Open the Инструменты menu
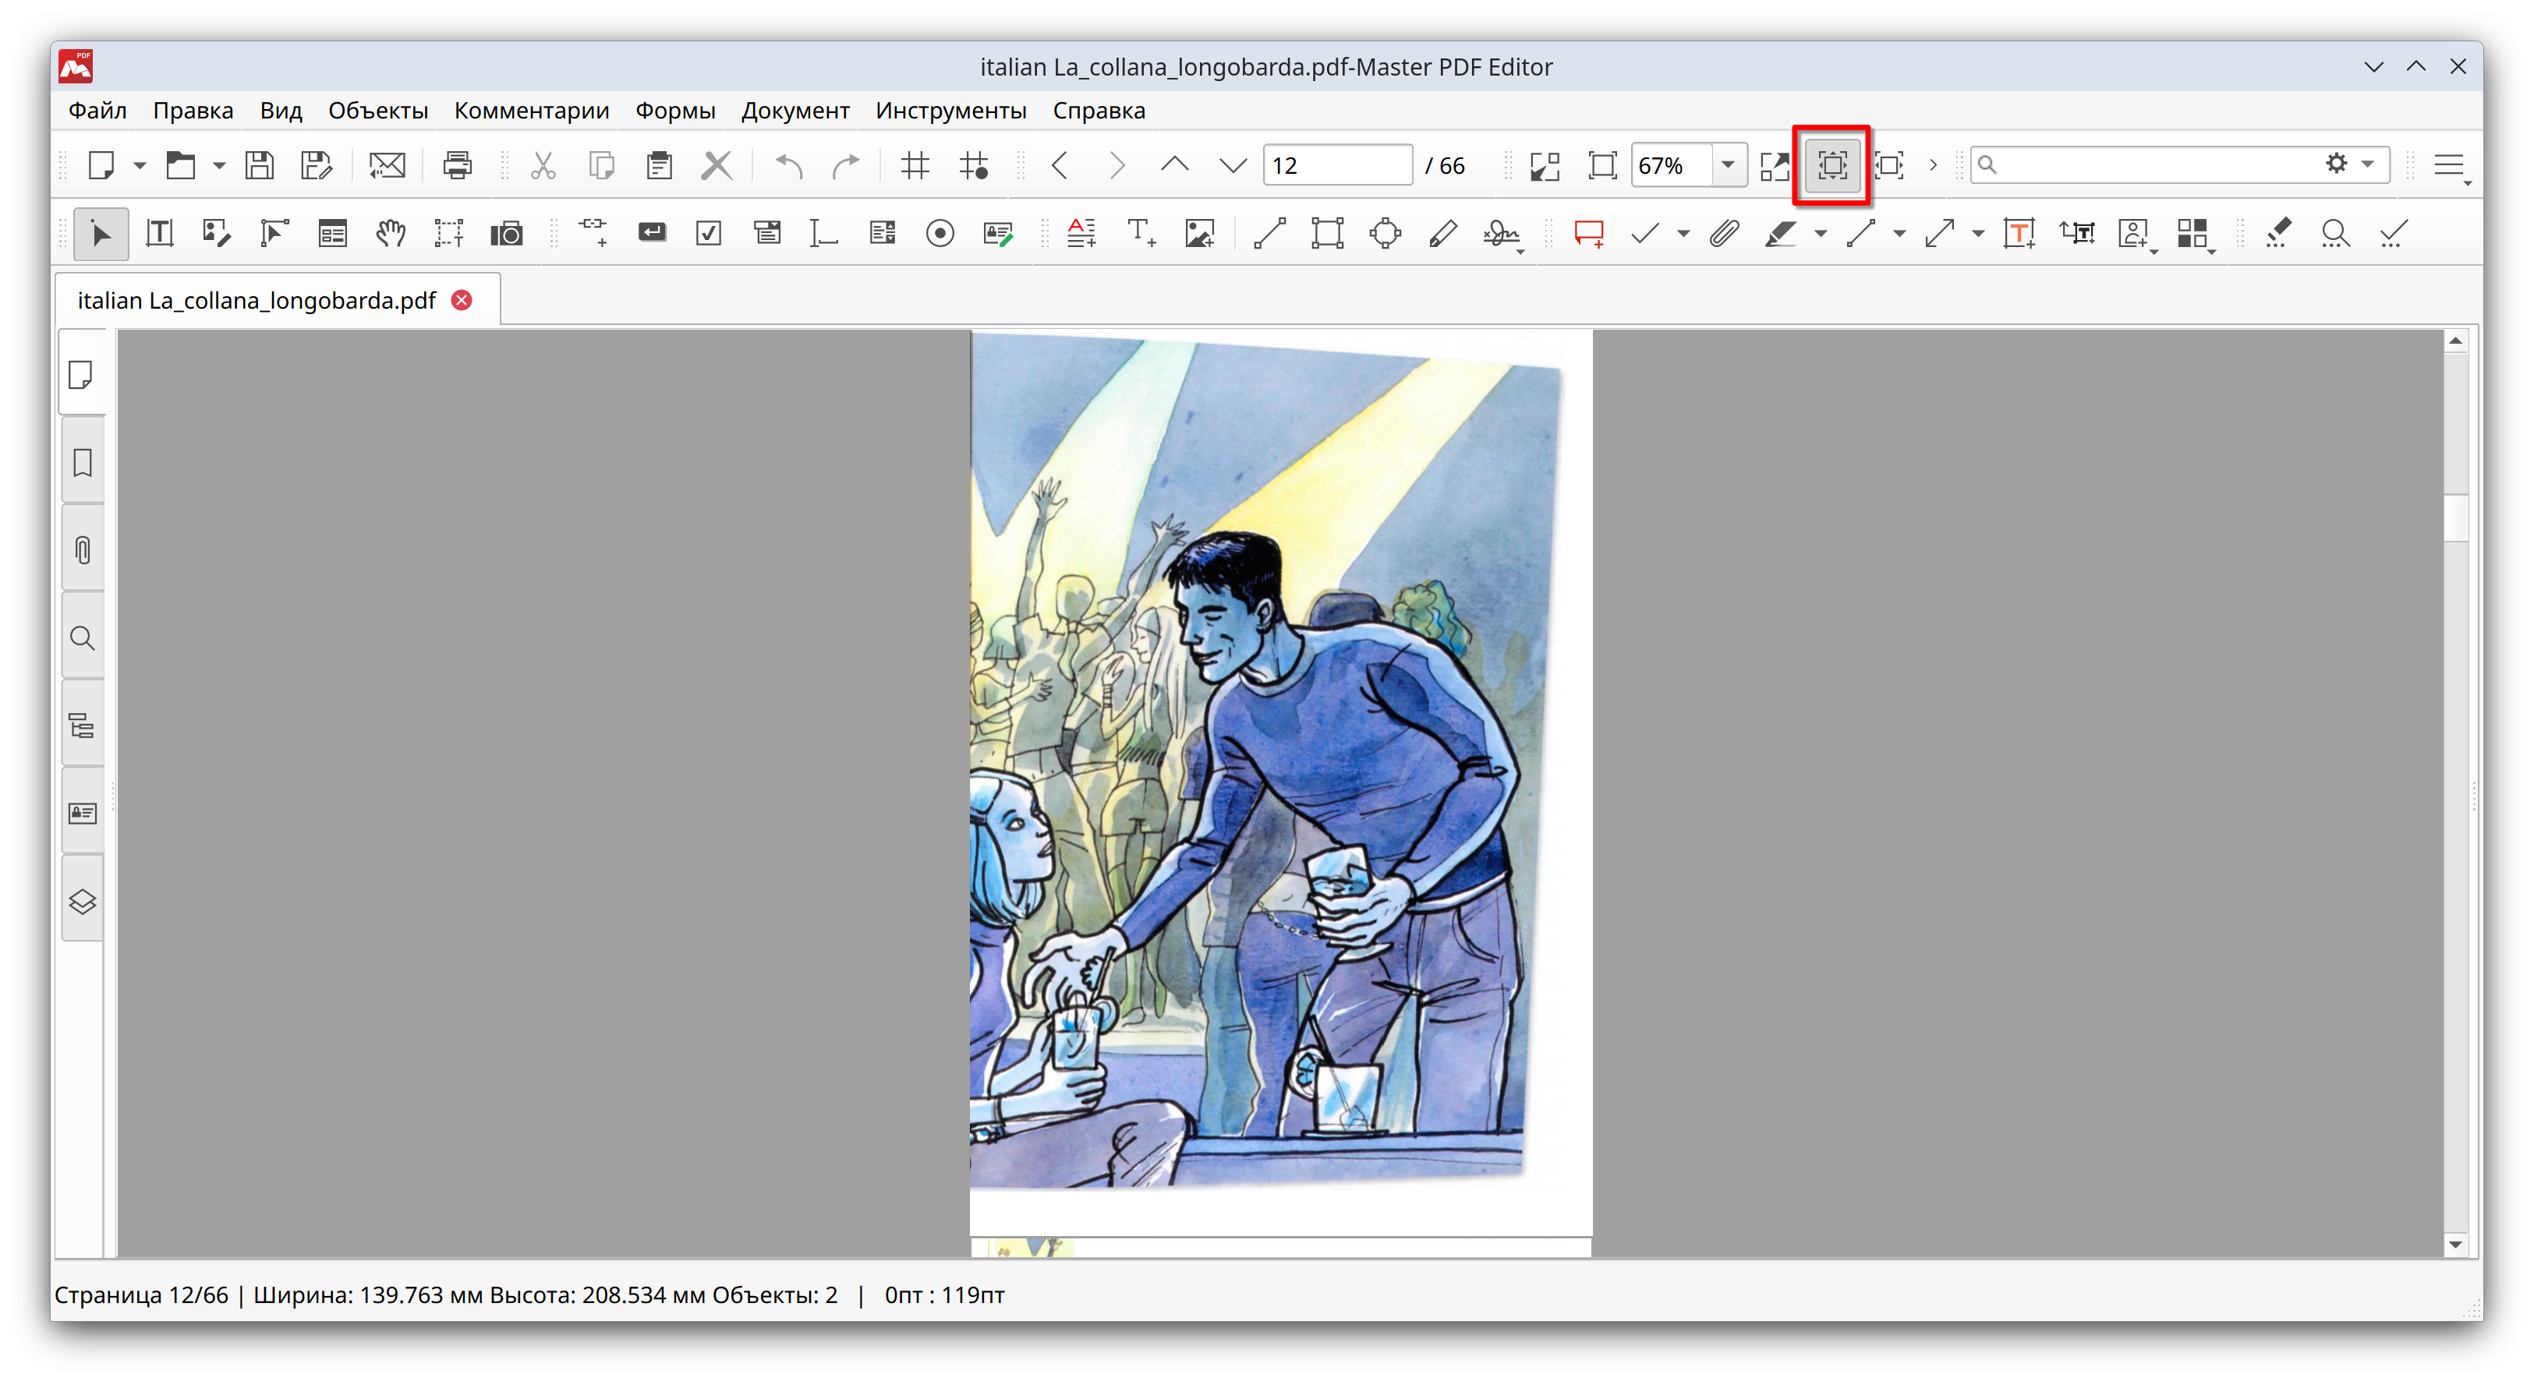 click(950, 110)
